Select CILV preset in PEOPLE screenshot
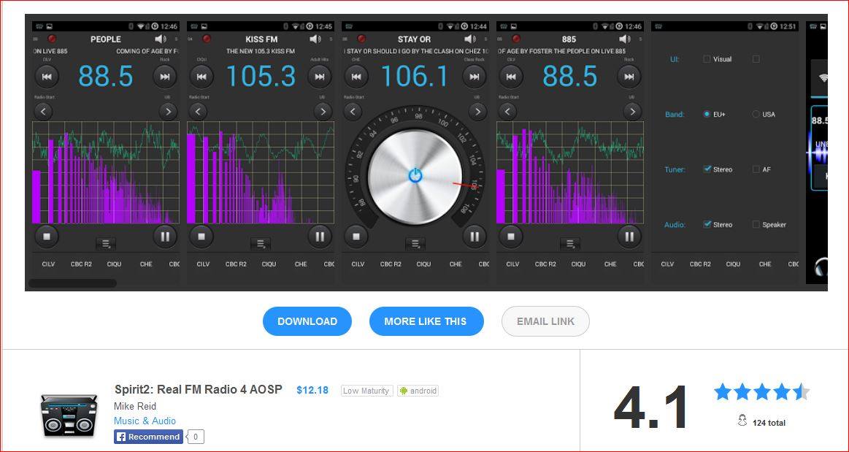The height and width of the screenshot is (452, 849). 49,264
